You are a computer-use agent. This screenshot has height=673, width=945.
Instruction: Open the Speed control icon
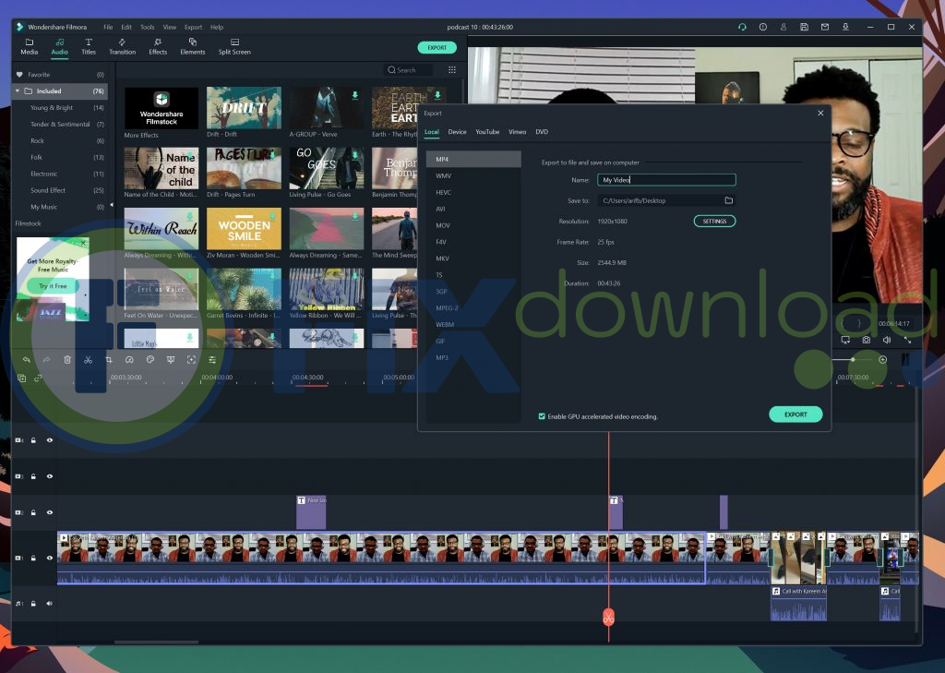(x=129, y=359)
